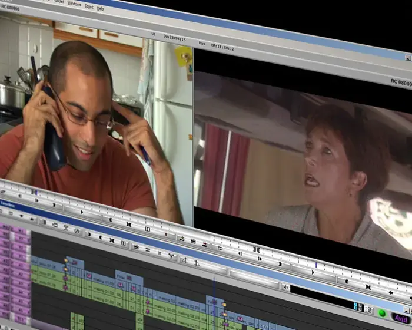The height and width of the screenshot is (330, 412).
Task: Click the list view icon beside green light
Action: pos(369,310)
